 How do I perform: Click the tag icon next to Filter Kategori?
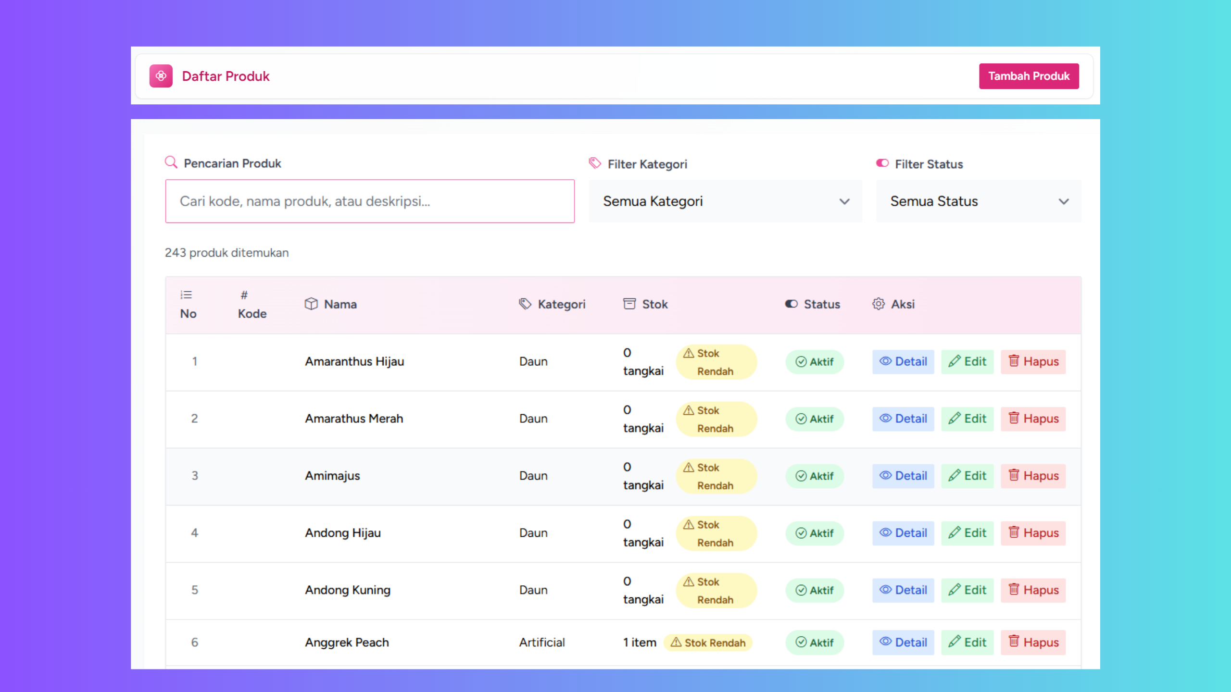(x=595, y=163)
